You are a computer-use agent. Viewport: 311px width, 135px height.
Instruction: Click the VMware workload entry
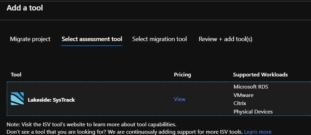[243, 95]
